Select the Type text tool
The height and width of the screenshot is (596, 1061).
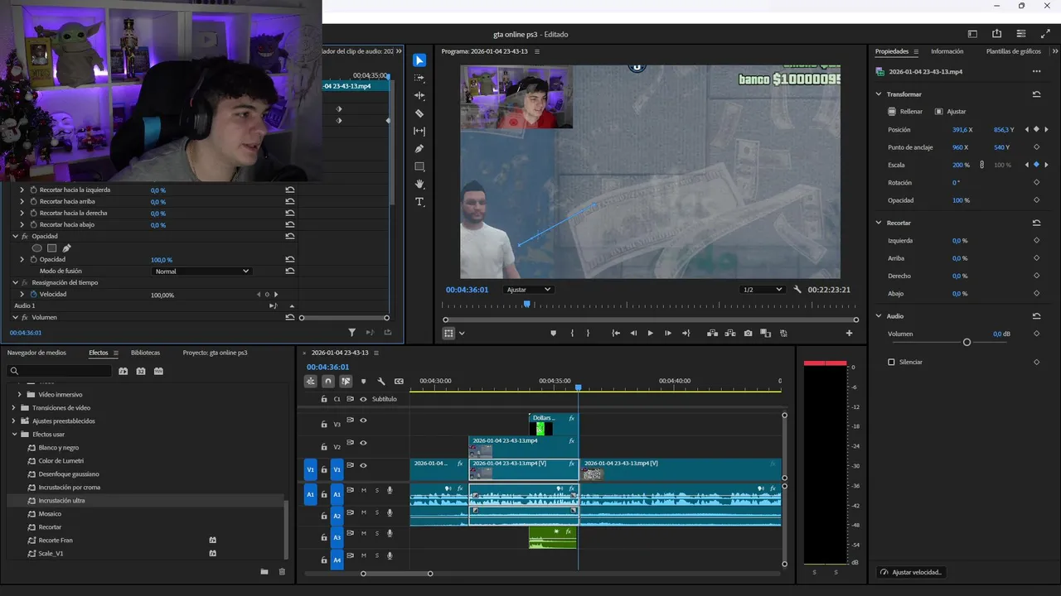coord(419,202)
